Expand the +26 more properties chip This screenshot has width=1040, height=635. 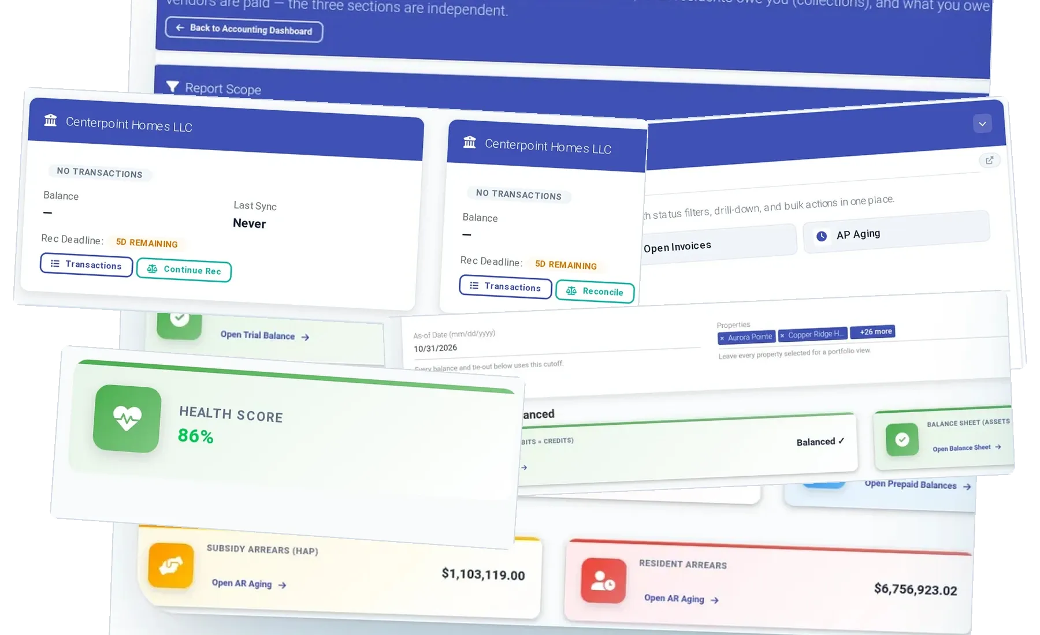click(872, 332)
